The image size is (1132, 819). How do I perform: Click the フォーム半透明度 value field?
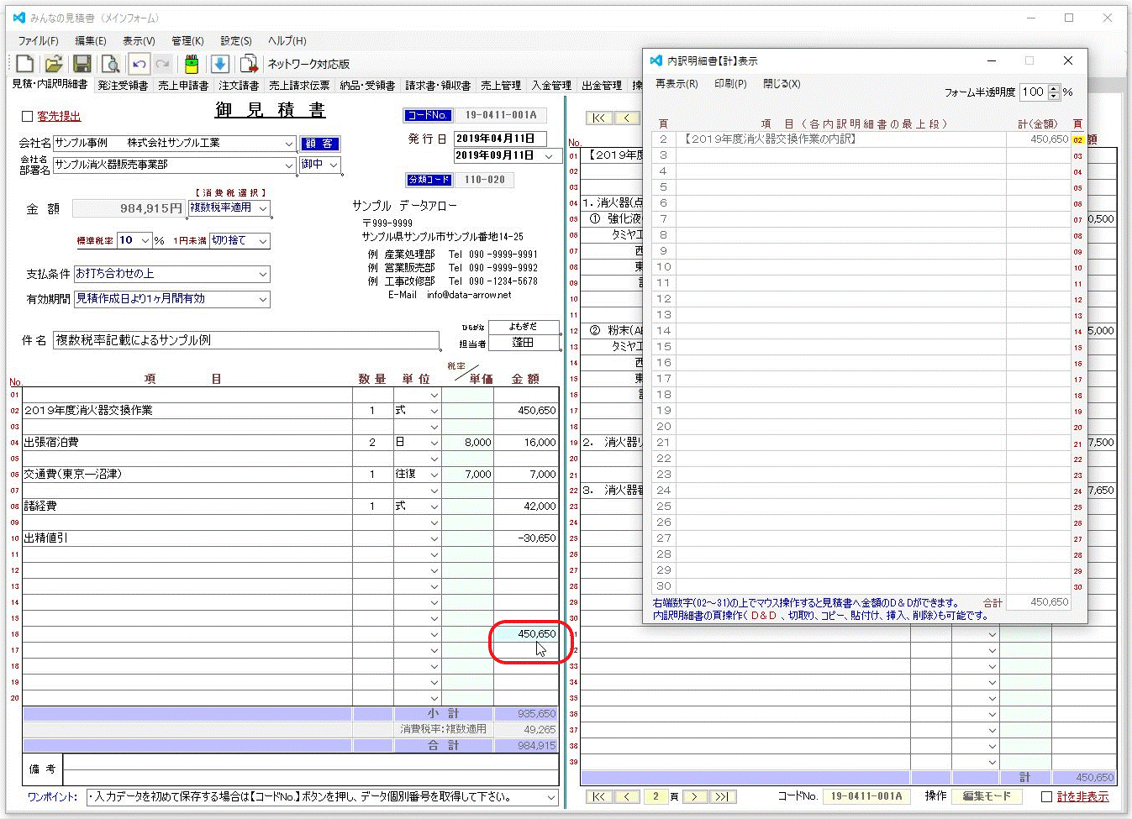click(1034, 92)
